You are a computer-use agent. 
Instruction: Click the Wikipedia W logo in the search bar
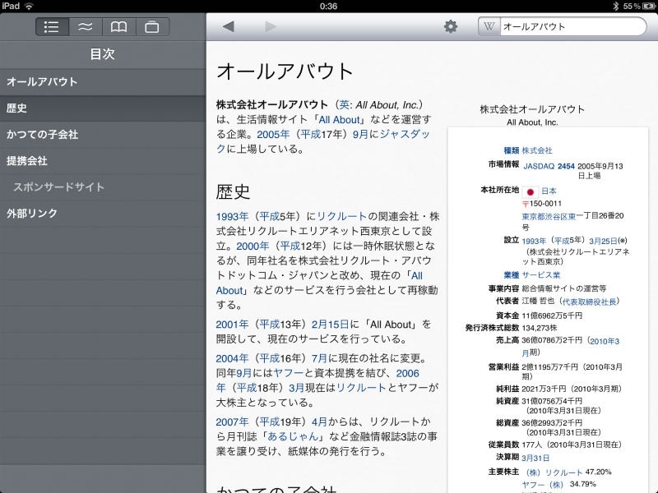pos(489,27)
